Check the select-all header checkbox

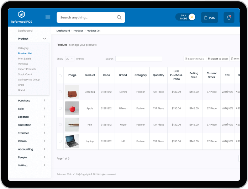click(x=60, y=76)
